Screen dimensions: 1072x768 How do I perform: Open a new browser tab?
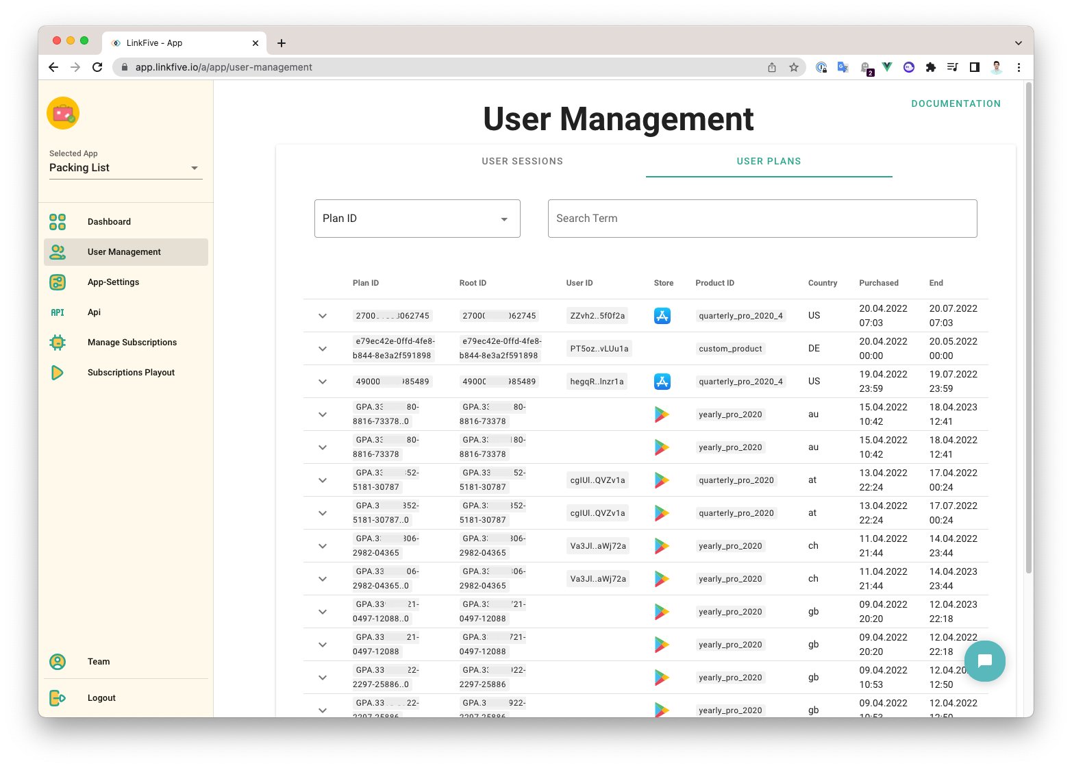pos(282,43)
